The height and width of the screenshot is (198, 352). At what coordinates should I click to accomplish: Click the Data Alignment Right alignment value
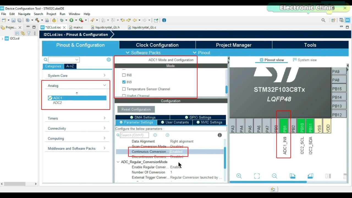pos(182,141)
